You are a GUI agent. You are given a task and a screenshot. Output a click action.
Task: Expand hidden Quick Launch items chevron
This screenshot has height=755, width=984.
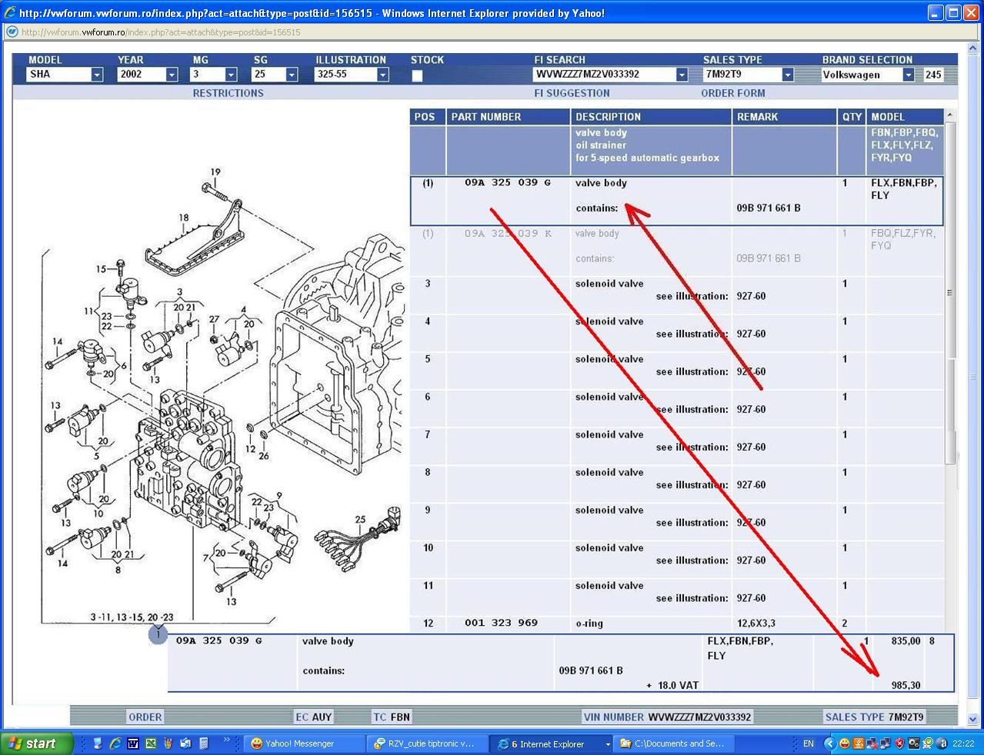tap(227, 741)
